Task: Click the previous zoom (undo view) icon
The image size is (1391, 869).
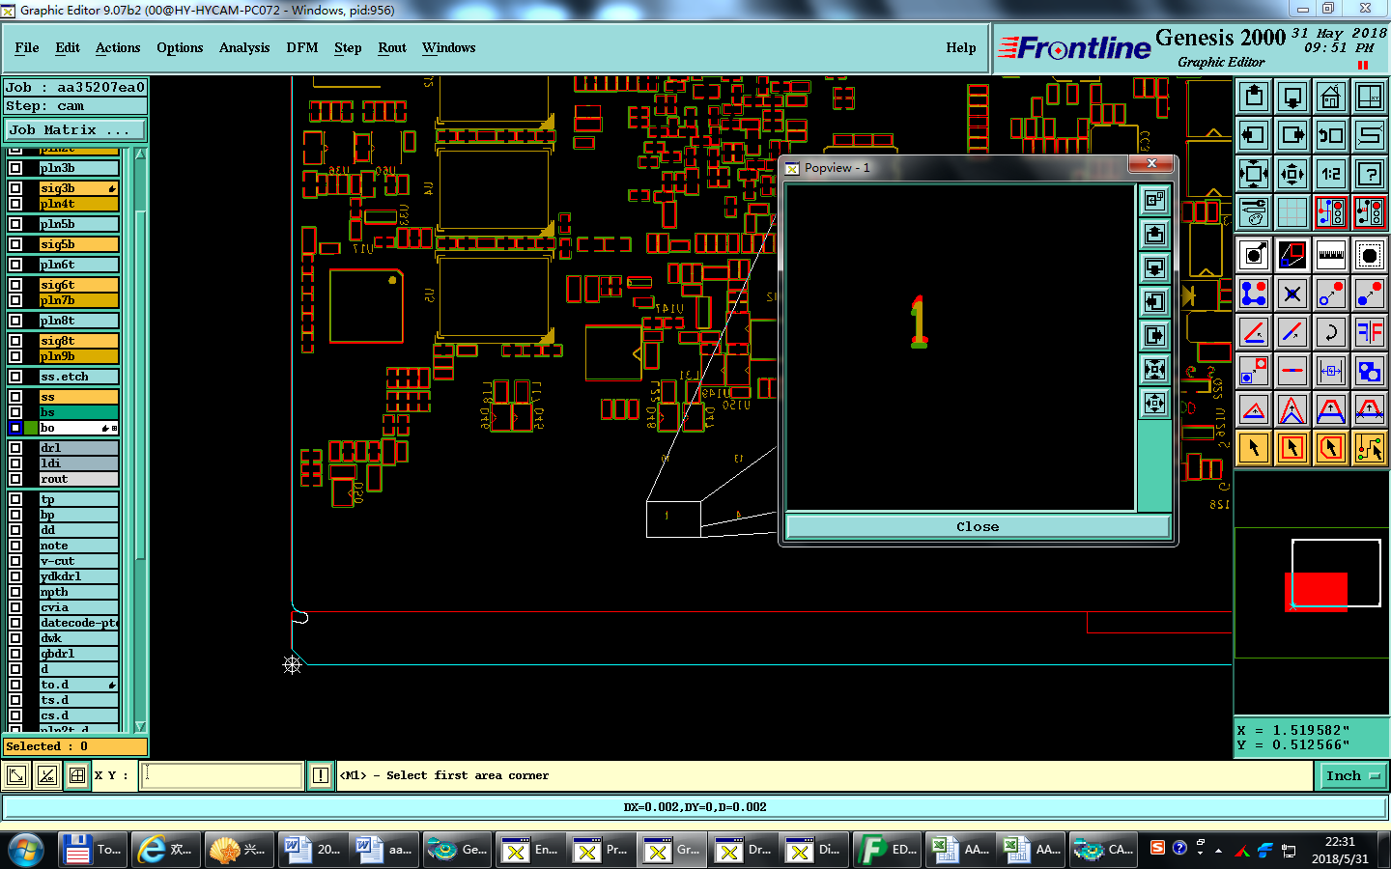Action: [1331, 135]
